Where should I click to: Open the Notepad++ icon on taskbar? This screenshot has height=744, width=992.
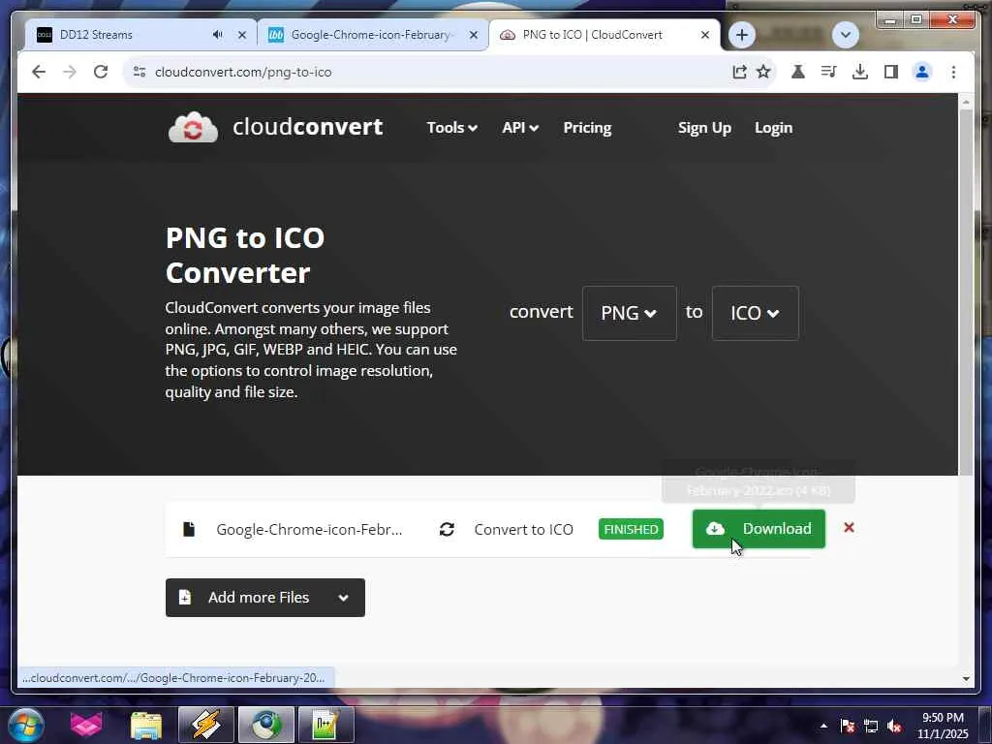326,725
